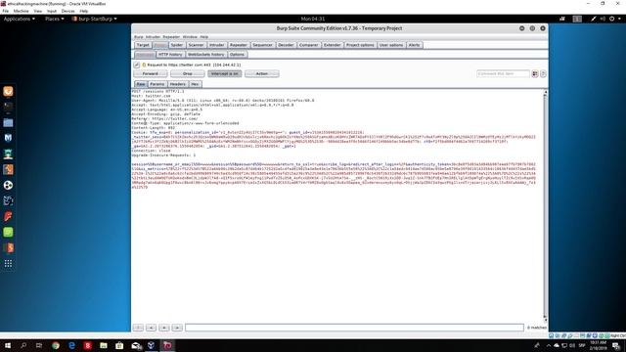Click the comment this item field
Image resolution: width=626 pixels, height=352 pixels.
[503, 74]
